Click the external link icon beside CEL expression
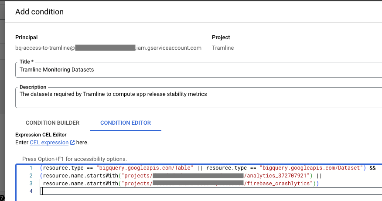This screenshot has height=201, width=382. point(72,143)
